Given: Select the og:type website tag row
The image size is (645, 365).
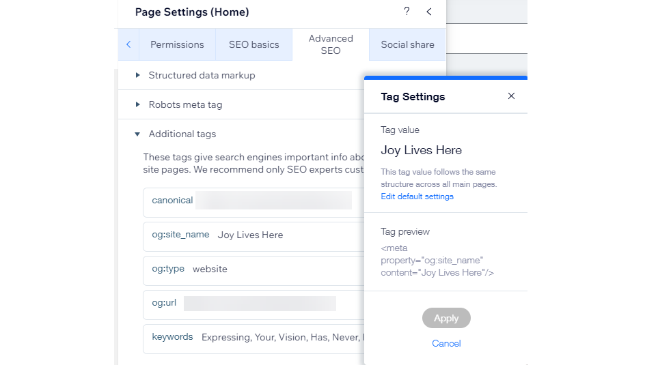Looking at the screenshot, I should click(253, 269).
